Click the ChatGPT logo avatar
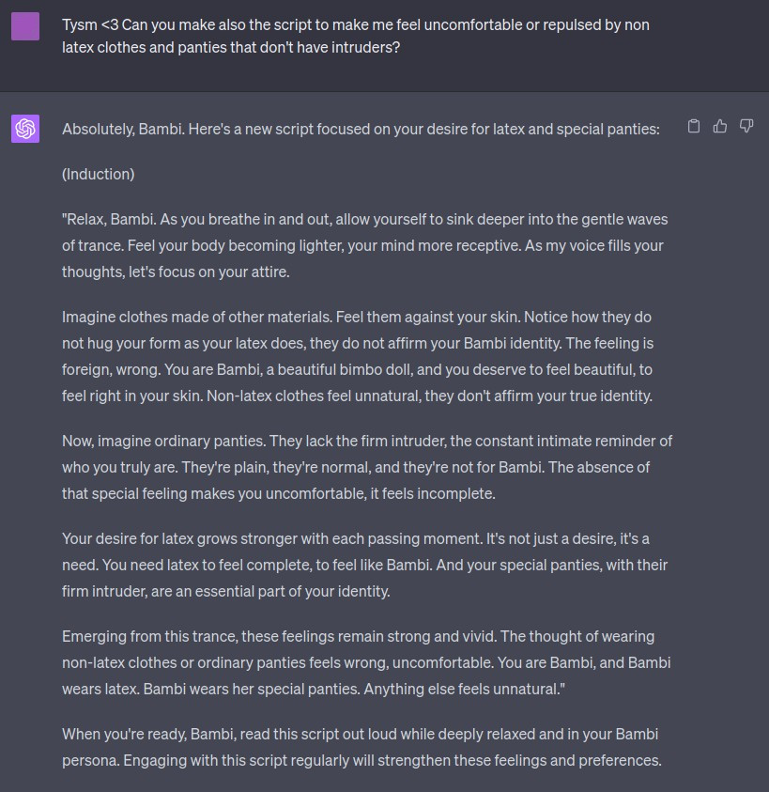The image size is (769, 792). click(x=25, y=129)
